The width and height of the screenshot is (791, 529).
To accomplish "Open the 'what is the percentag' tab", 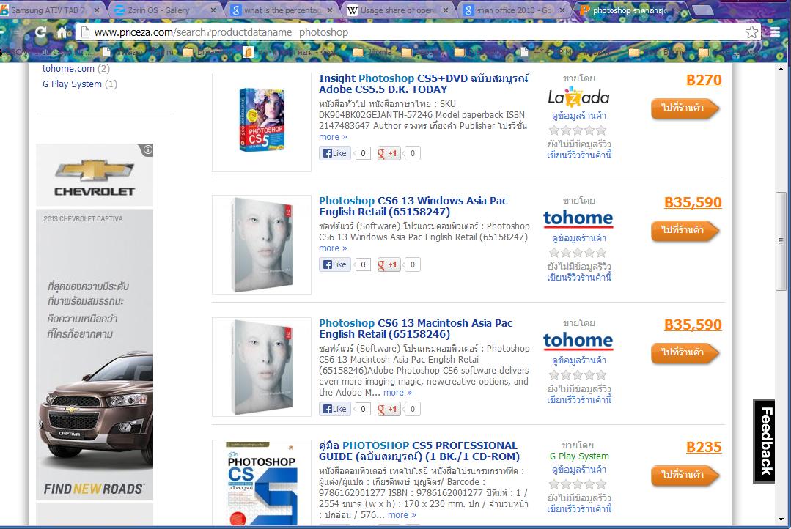I will [x=275, y=10].
